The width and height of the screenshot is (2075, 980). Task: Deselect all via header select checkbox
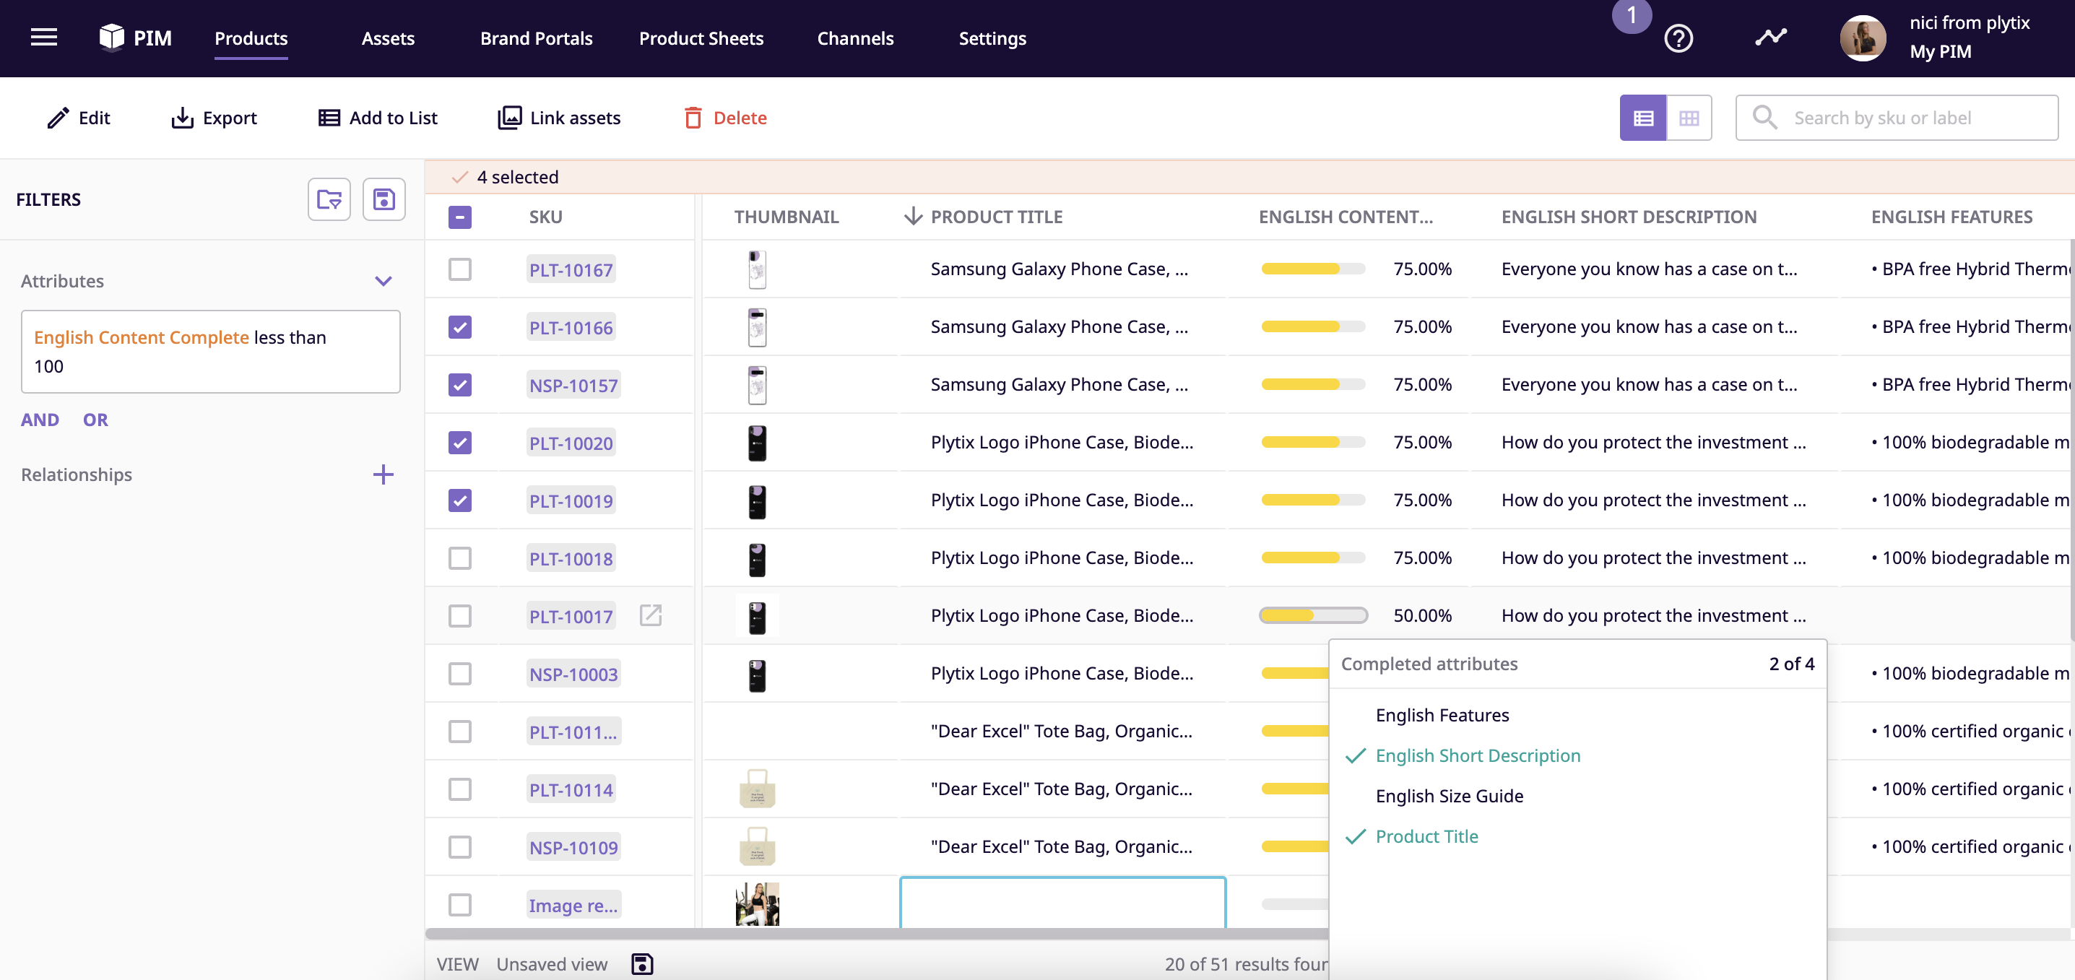point(460,217)
